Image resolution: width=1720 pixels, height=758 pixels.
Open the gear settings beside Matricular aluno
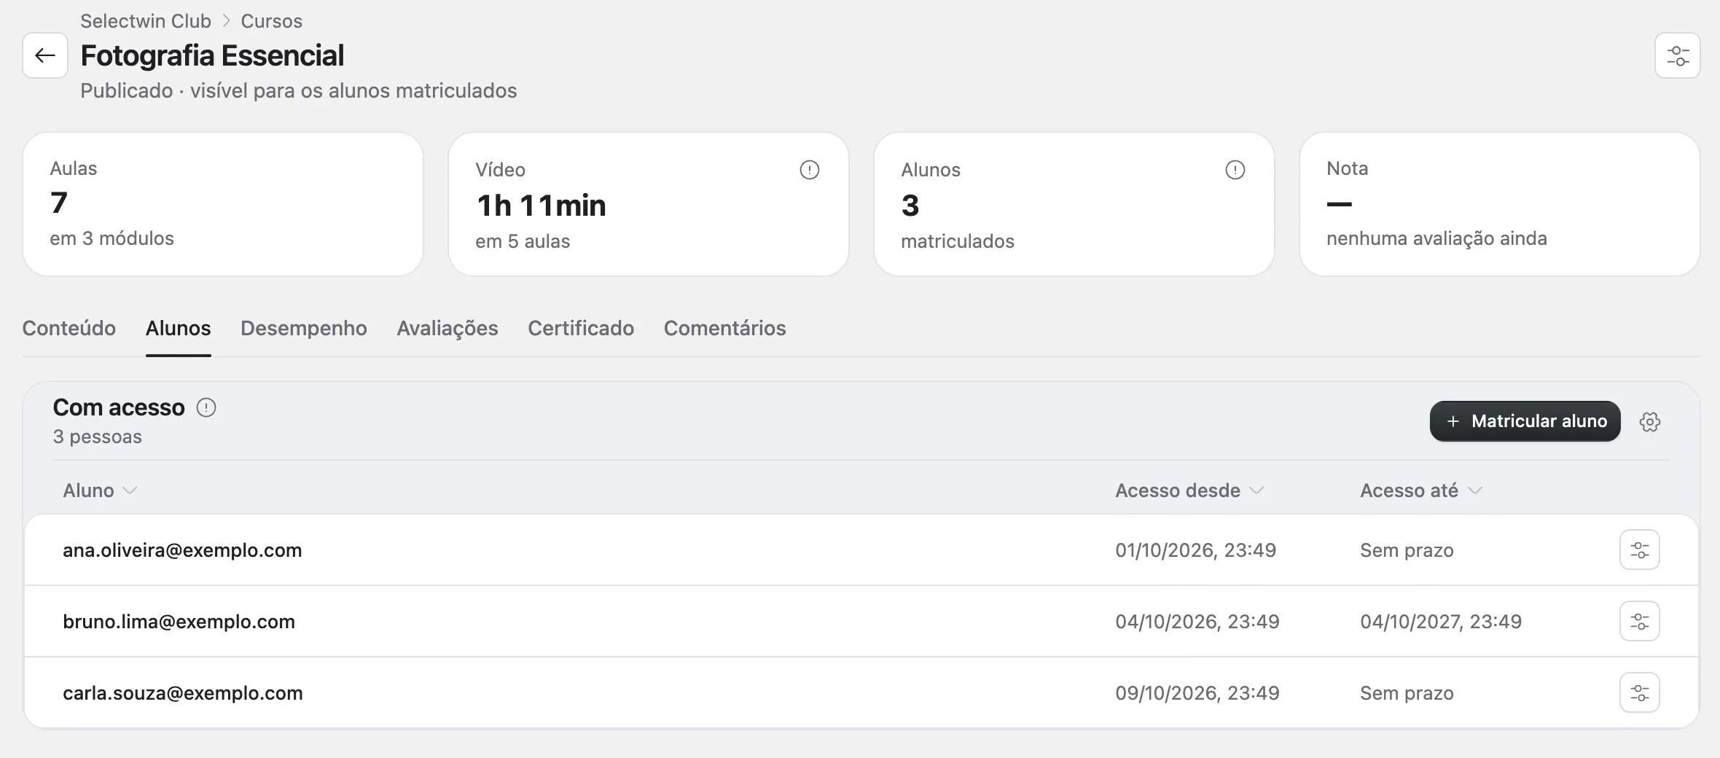tap(1650, 421)
